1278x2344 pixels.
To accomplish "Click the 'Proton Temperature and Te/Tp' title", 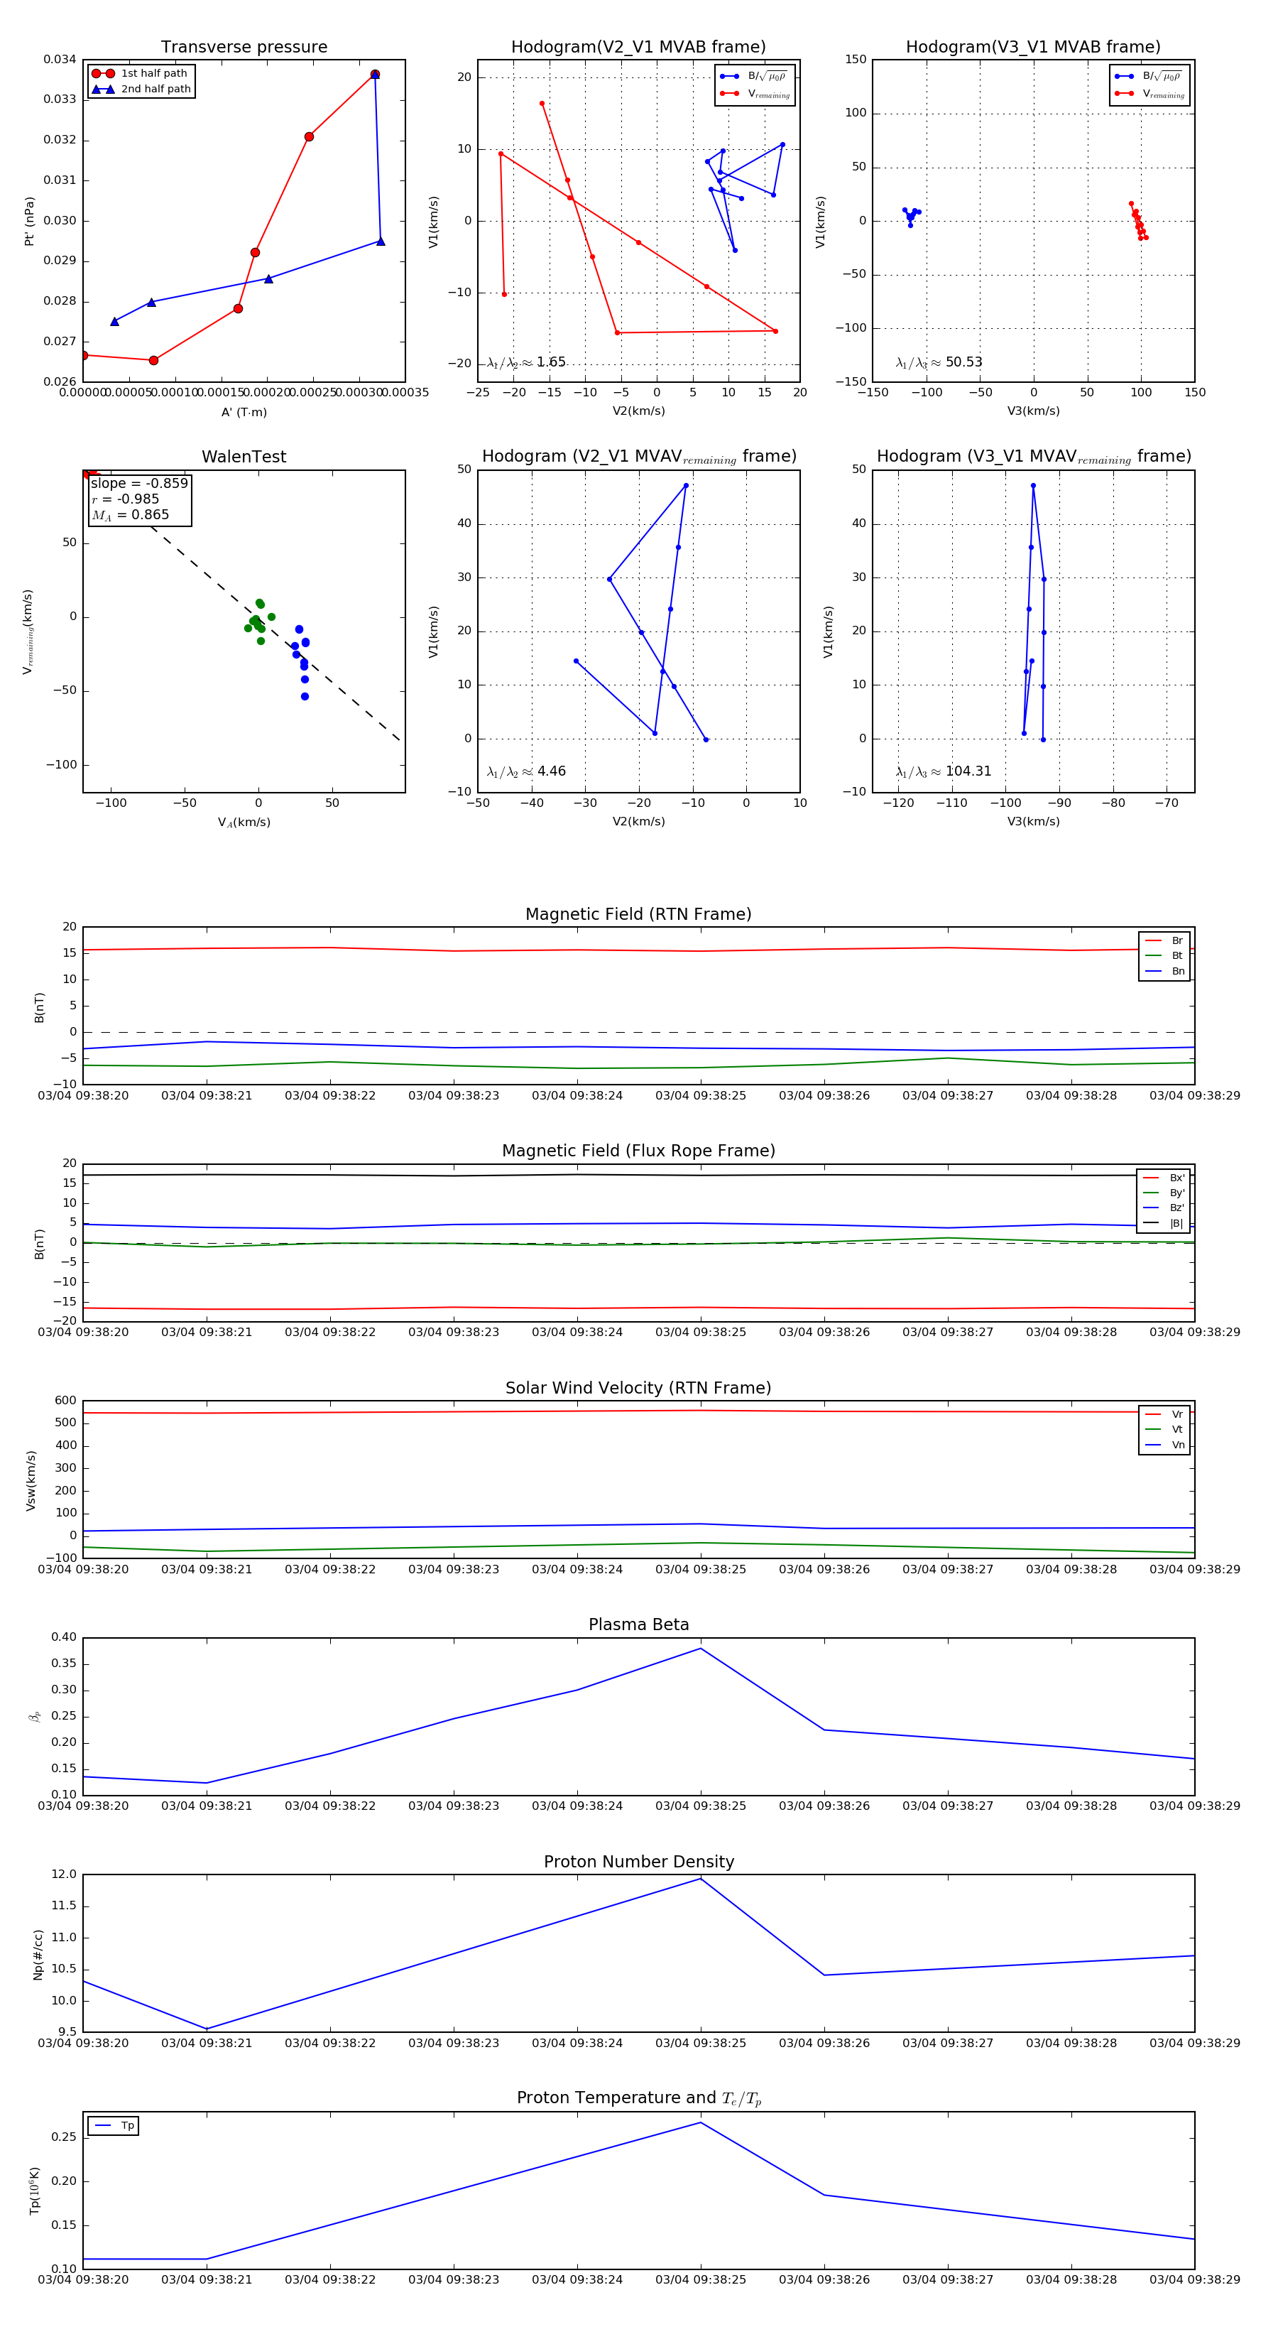I will pyautogui.click(x=638, y=2098).
